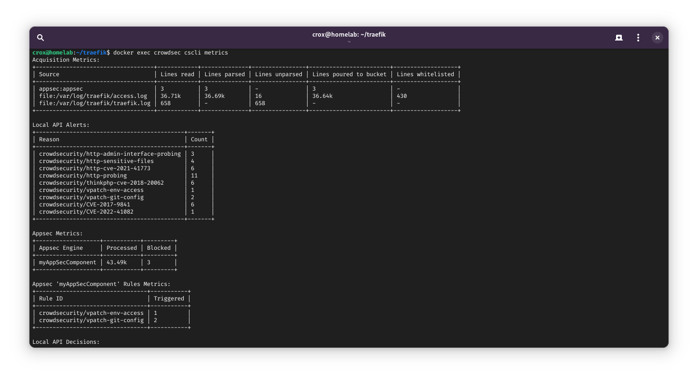Select crowdsecurity/http-admin-interface-probing row
The height and width of the screenshot is (380, 698).
[x=110, y=154]
